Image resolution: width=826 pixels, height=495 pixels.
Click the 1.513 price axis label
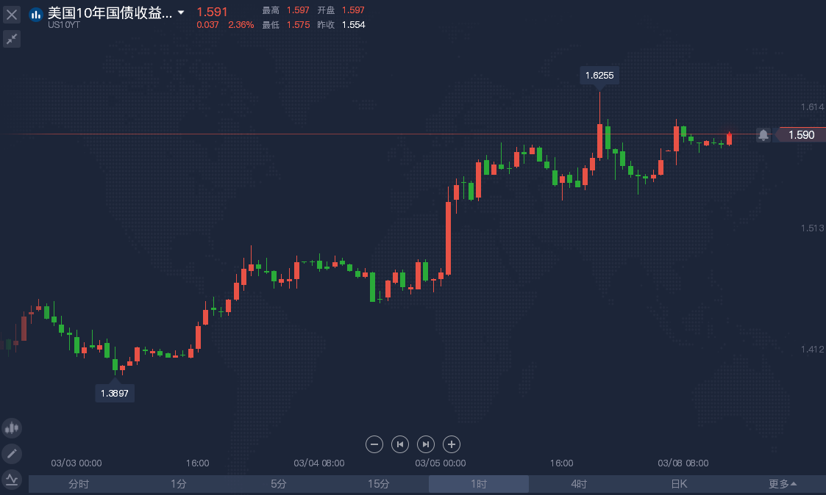point(812,228)
